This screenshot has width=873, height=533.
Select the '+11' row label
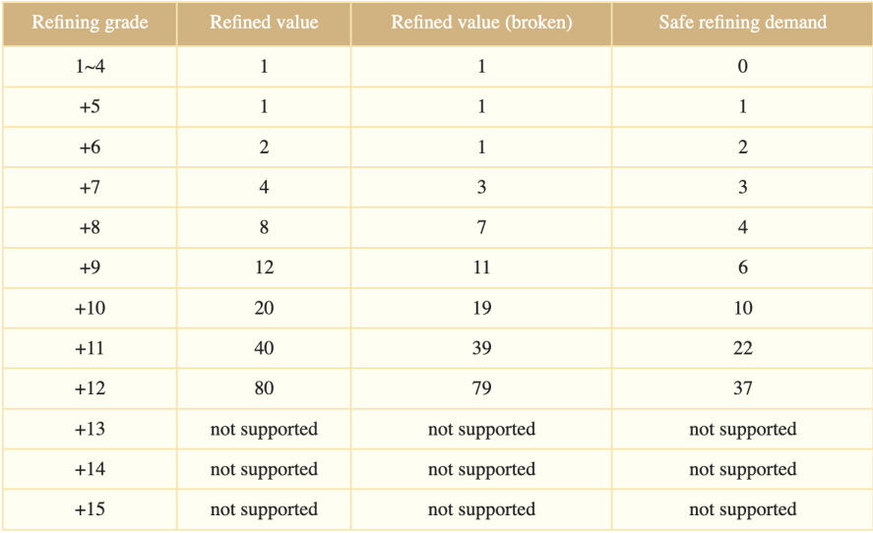point(90,348)
